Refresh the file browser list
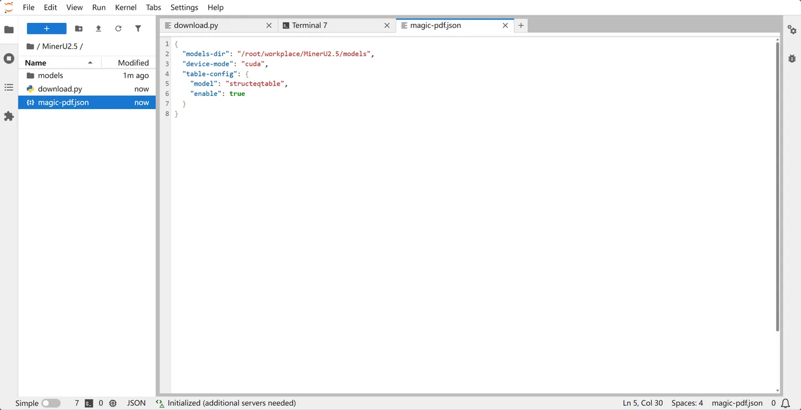 [118, 29]
